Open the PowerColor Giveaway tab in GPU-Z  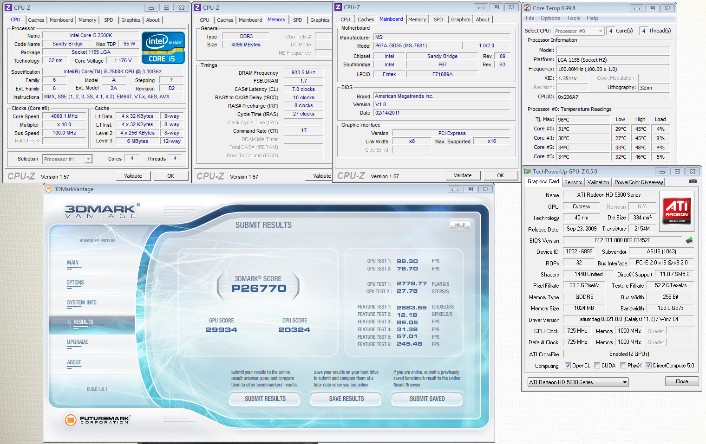coord(639,182)
